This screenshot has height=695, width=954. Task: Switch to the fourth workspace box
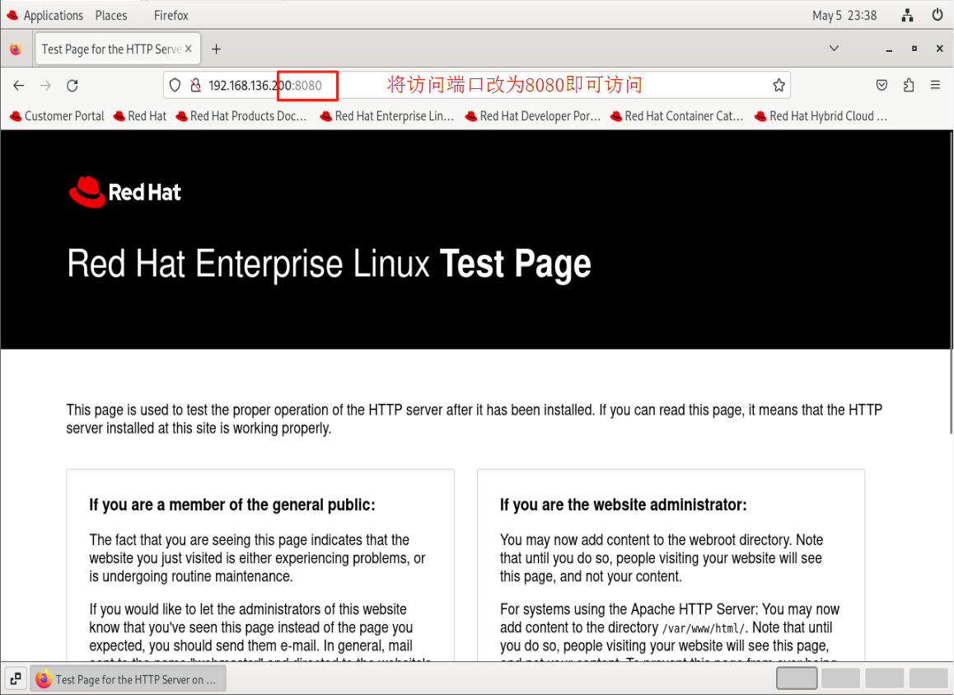(x=928, y=678)
